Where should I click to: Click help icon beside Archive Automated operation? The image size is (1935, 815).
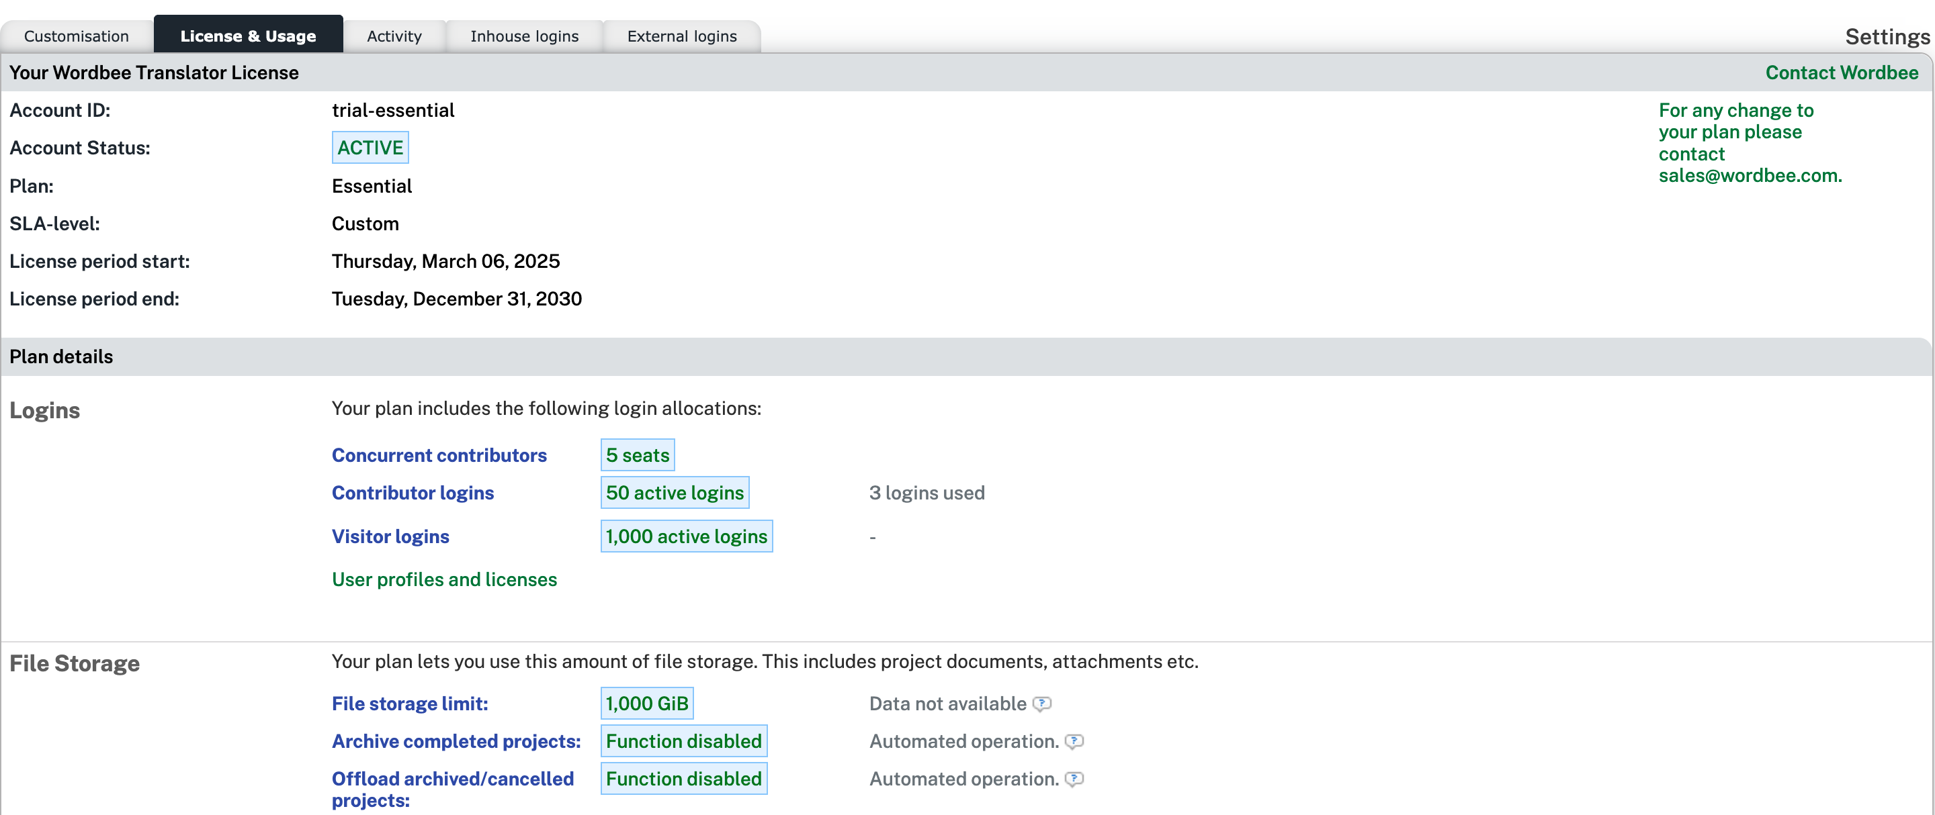(1074, 741)
